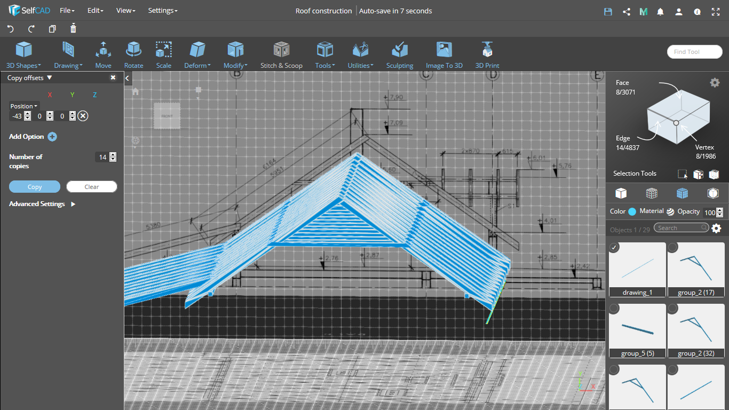Open the Position type dropdown
This screenshot has height=410, width=729.
point(24,106)
